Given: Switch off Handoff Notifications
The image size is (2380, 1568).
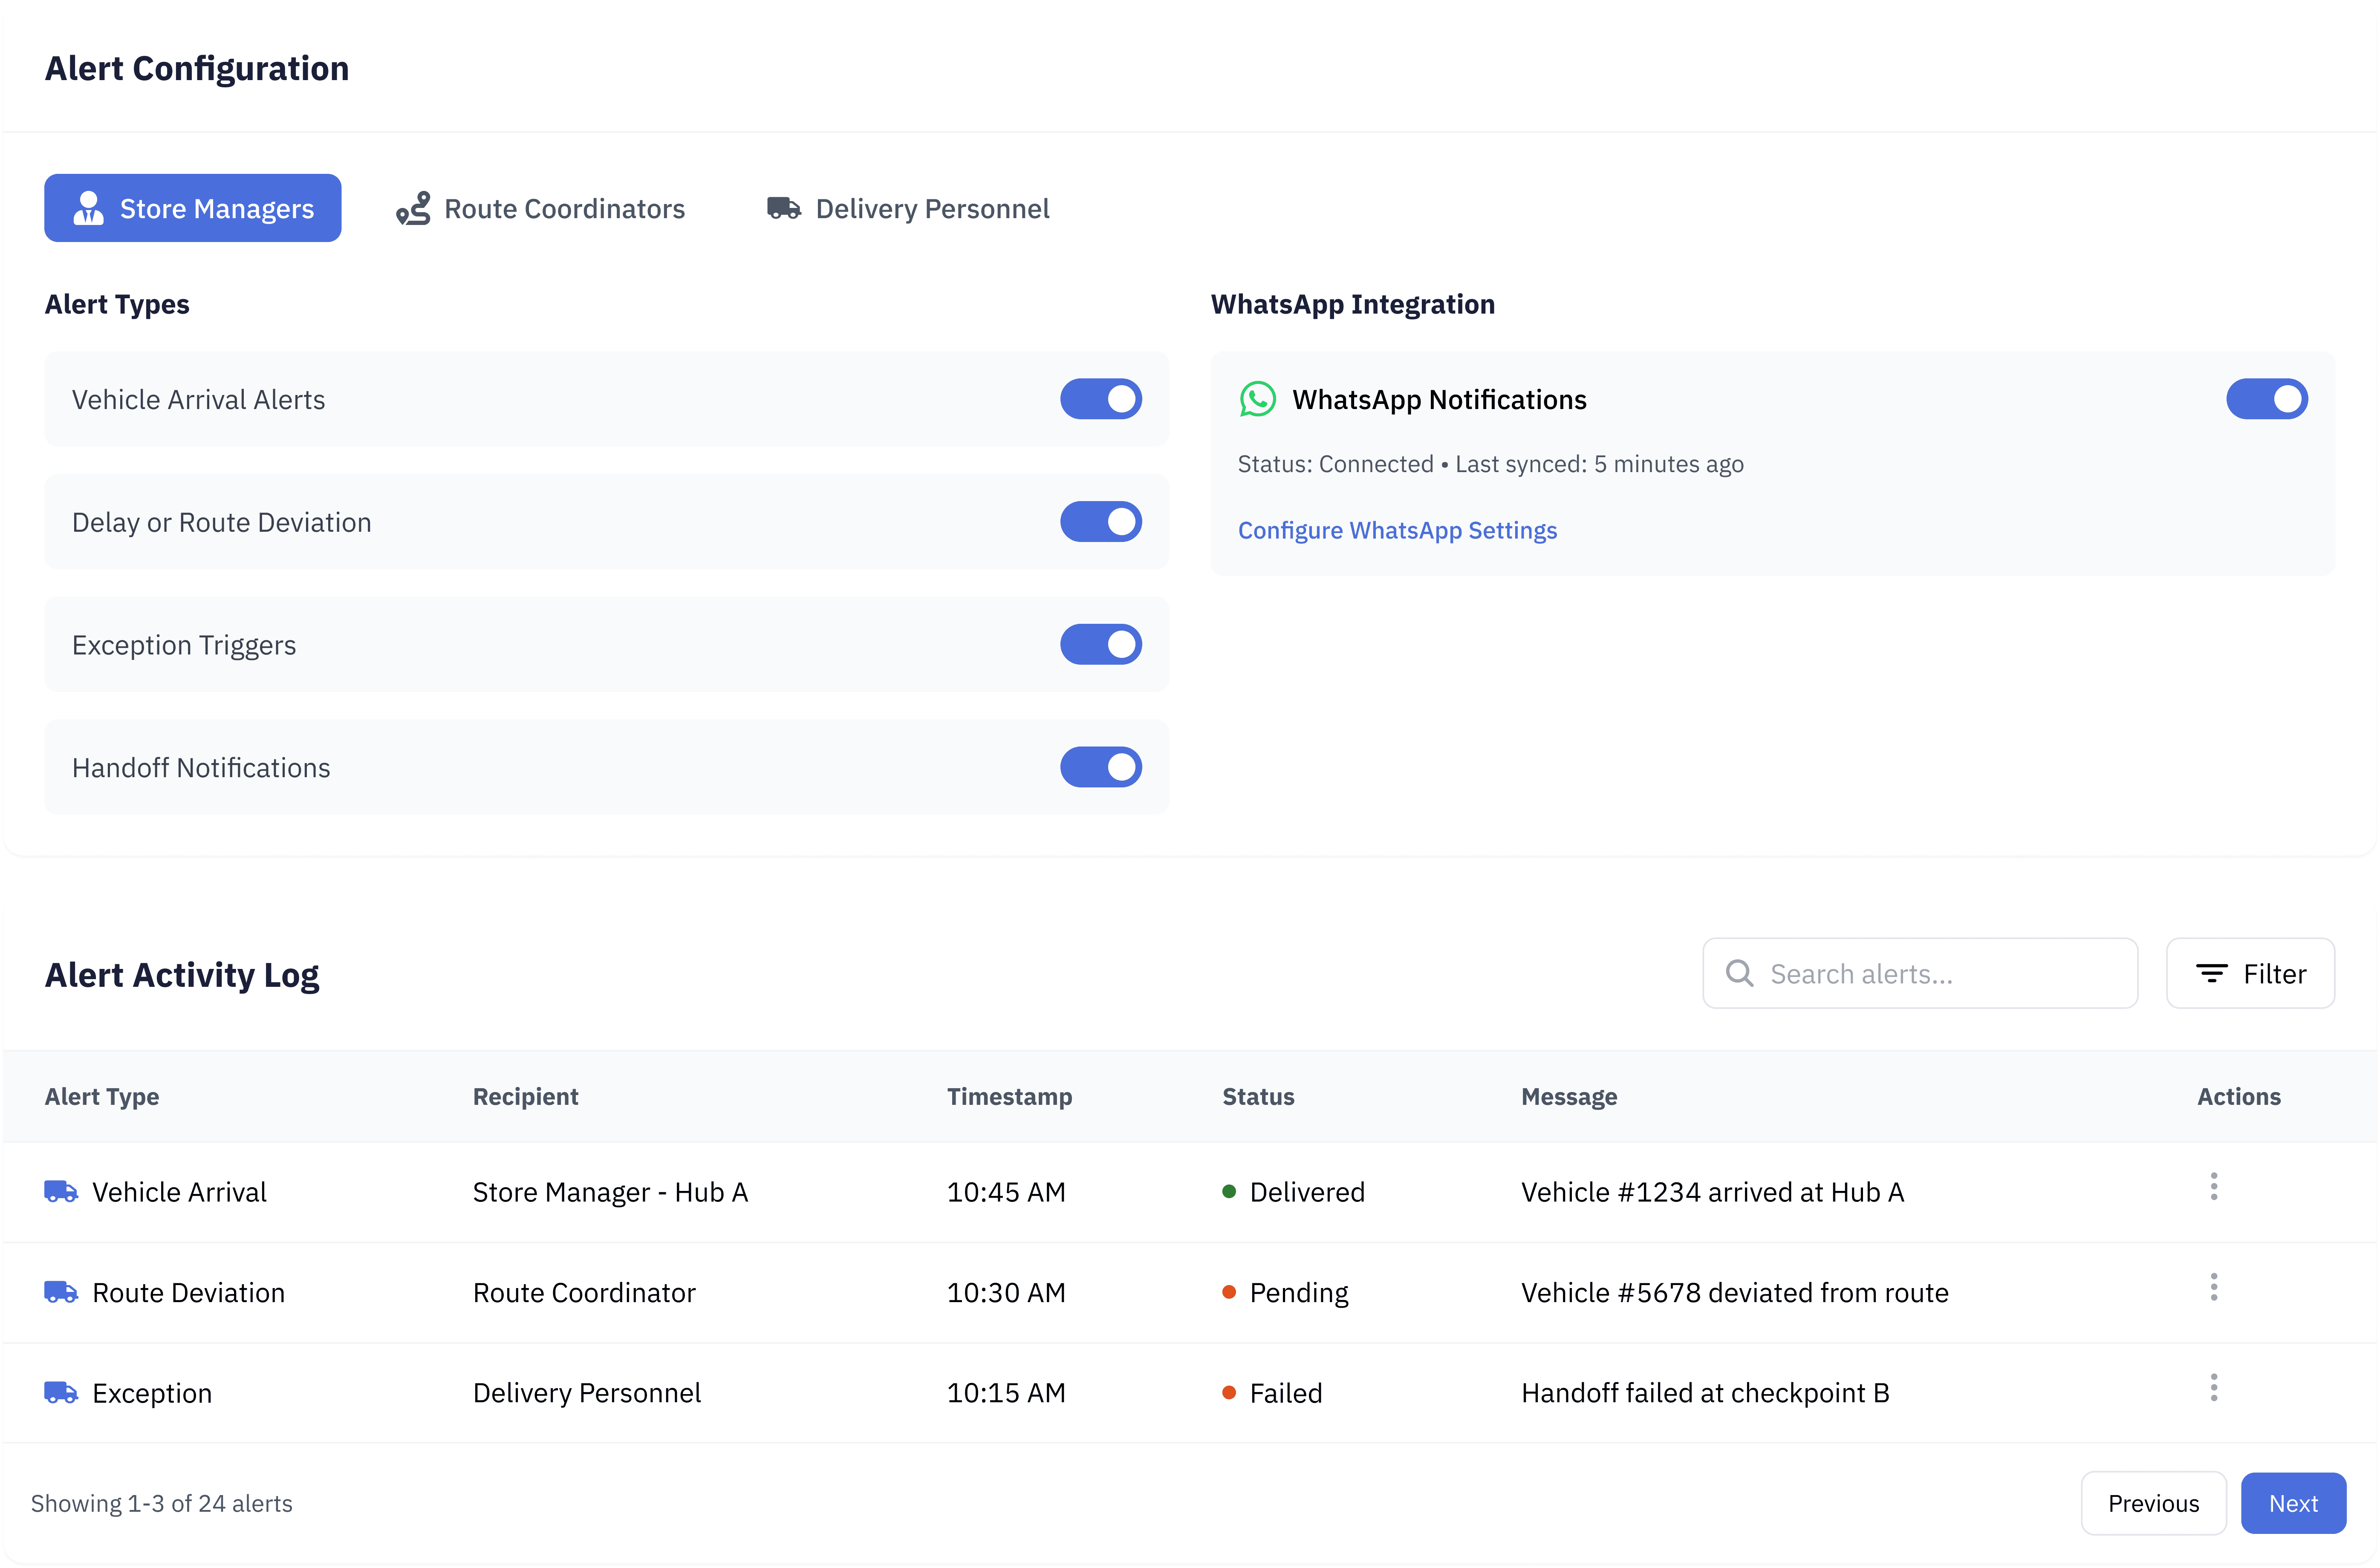Looking at the screenshot, I should 1100,767.
